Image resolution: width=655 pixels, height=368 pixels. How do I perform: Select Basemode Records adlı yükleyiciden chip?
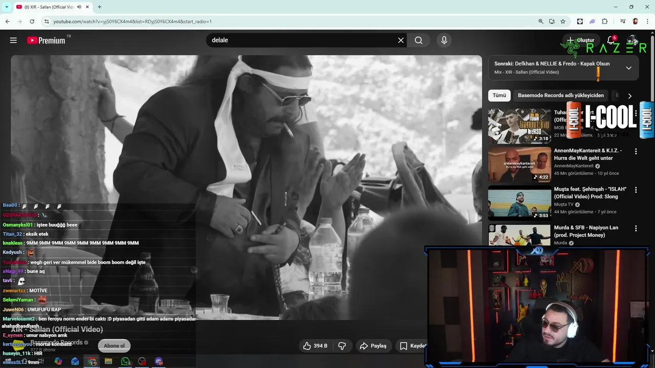561,96
